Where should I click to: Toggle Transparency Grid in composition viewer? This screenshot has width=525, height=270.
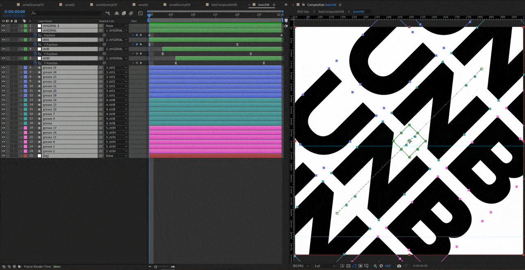(x=348, y=266)
